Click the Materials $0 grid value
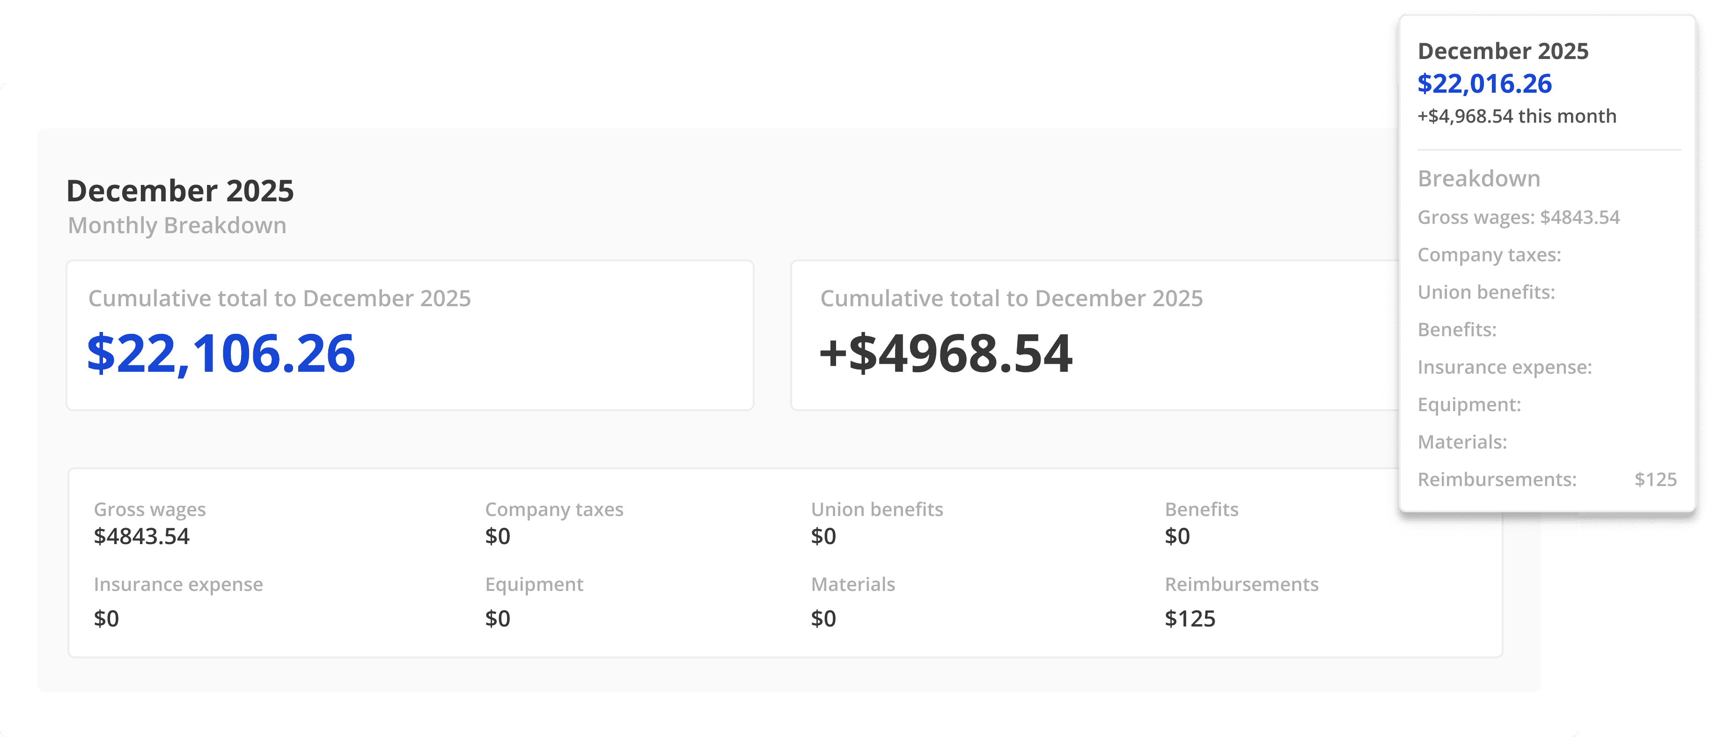The image size is (1718, 737). (823, 619)
